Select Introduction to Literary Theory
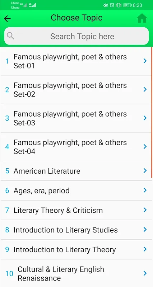This screenshot has height=287, width=153. point(76,249)
